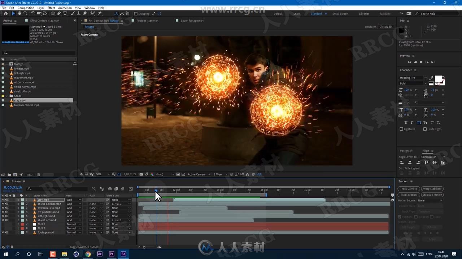Image resolution: width=462 pixels, height=259 pixels.
Task: Expand the Solids folder in Project panel
Action: coord(7,96)
